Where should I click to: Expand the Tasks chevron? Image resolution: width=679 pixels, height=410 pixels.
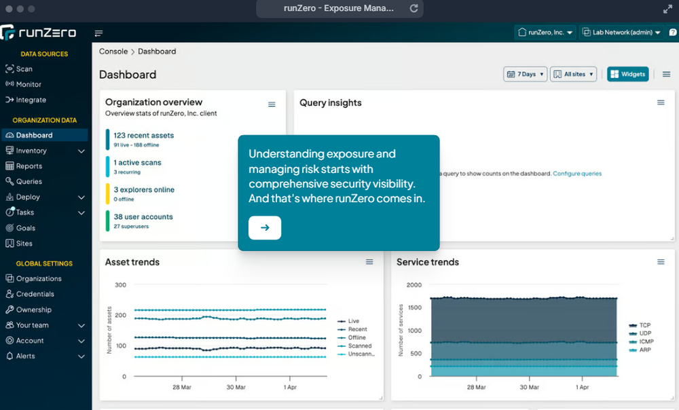[x=81, y=213]
